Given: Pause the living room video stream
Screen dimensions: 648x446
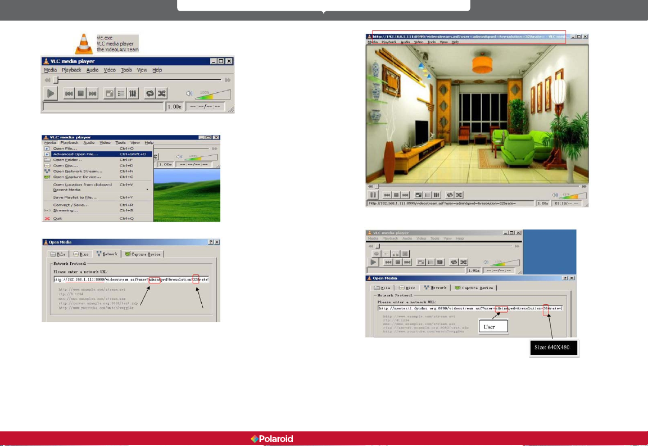Looking at the screenshot, I should 373,195.
